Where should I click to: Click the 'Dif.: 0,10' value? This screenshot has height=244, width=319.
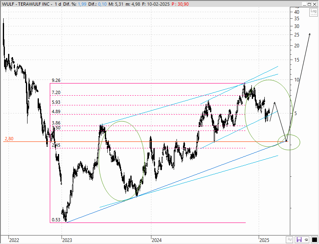click(98, 4)
